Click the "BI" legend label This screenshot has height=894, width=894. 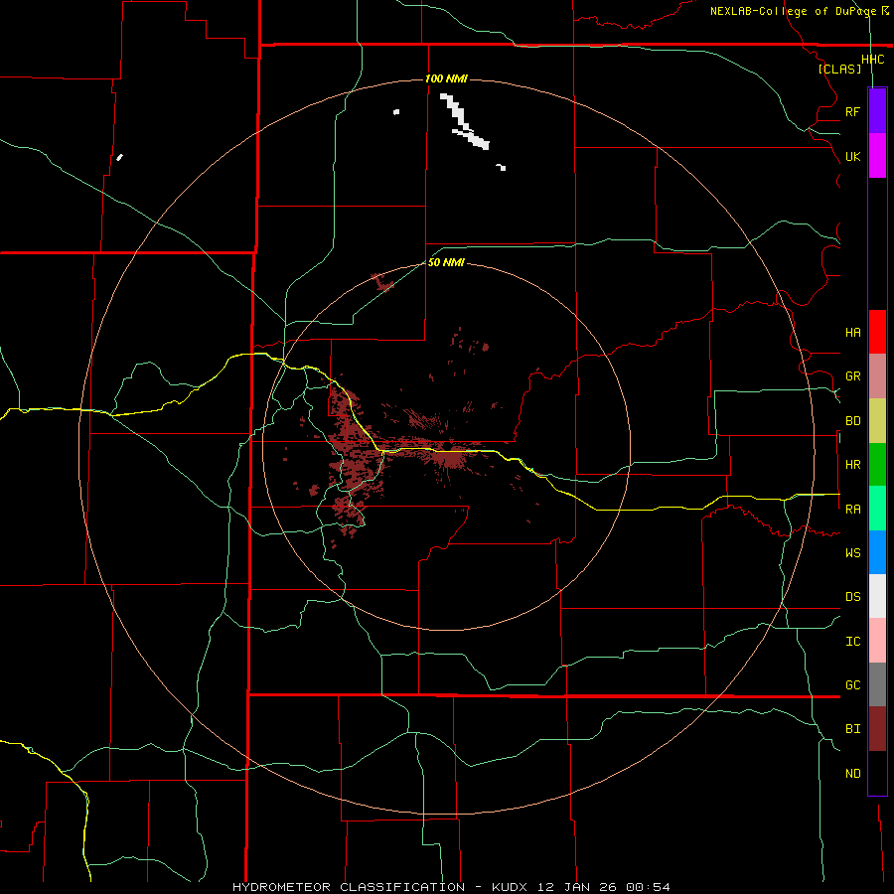tap(852, 729)
